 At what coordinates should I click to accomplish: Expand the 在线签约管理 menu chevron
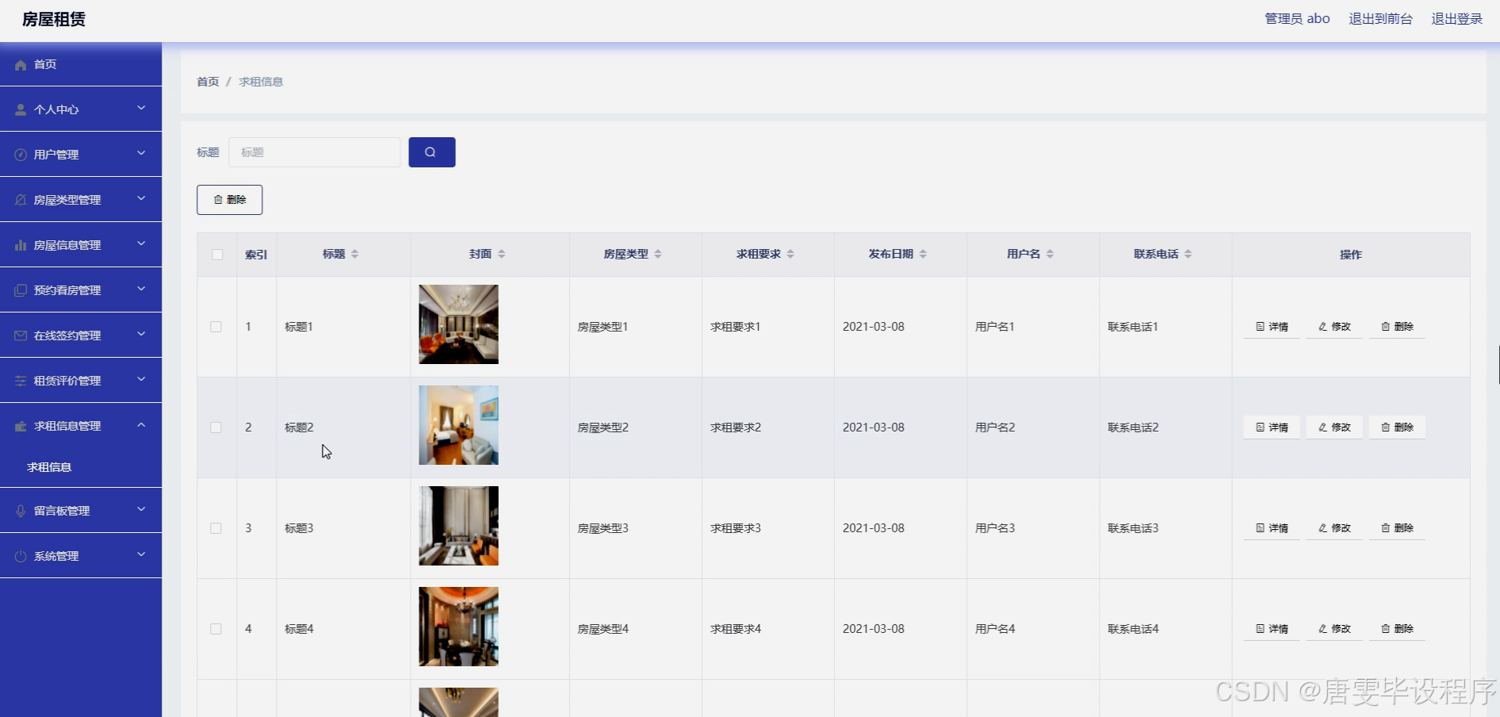click(141, 334)
